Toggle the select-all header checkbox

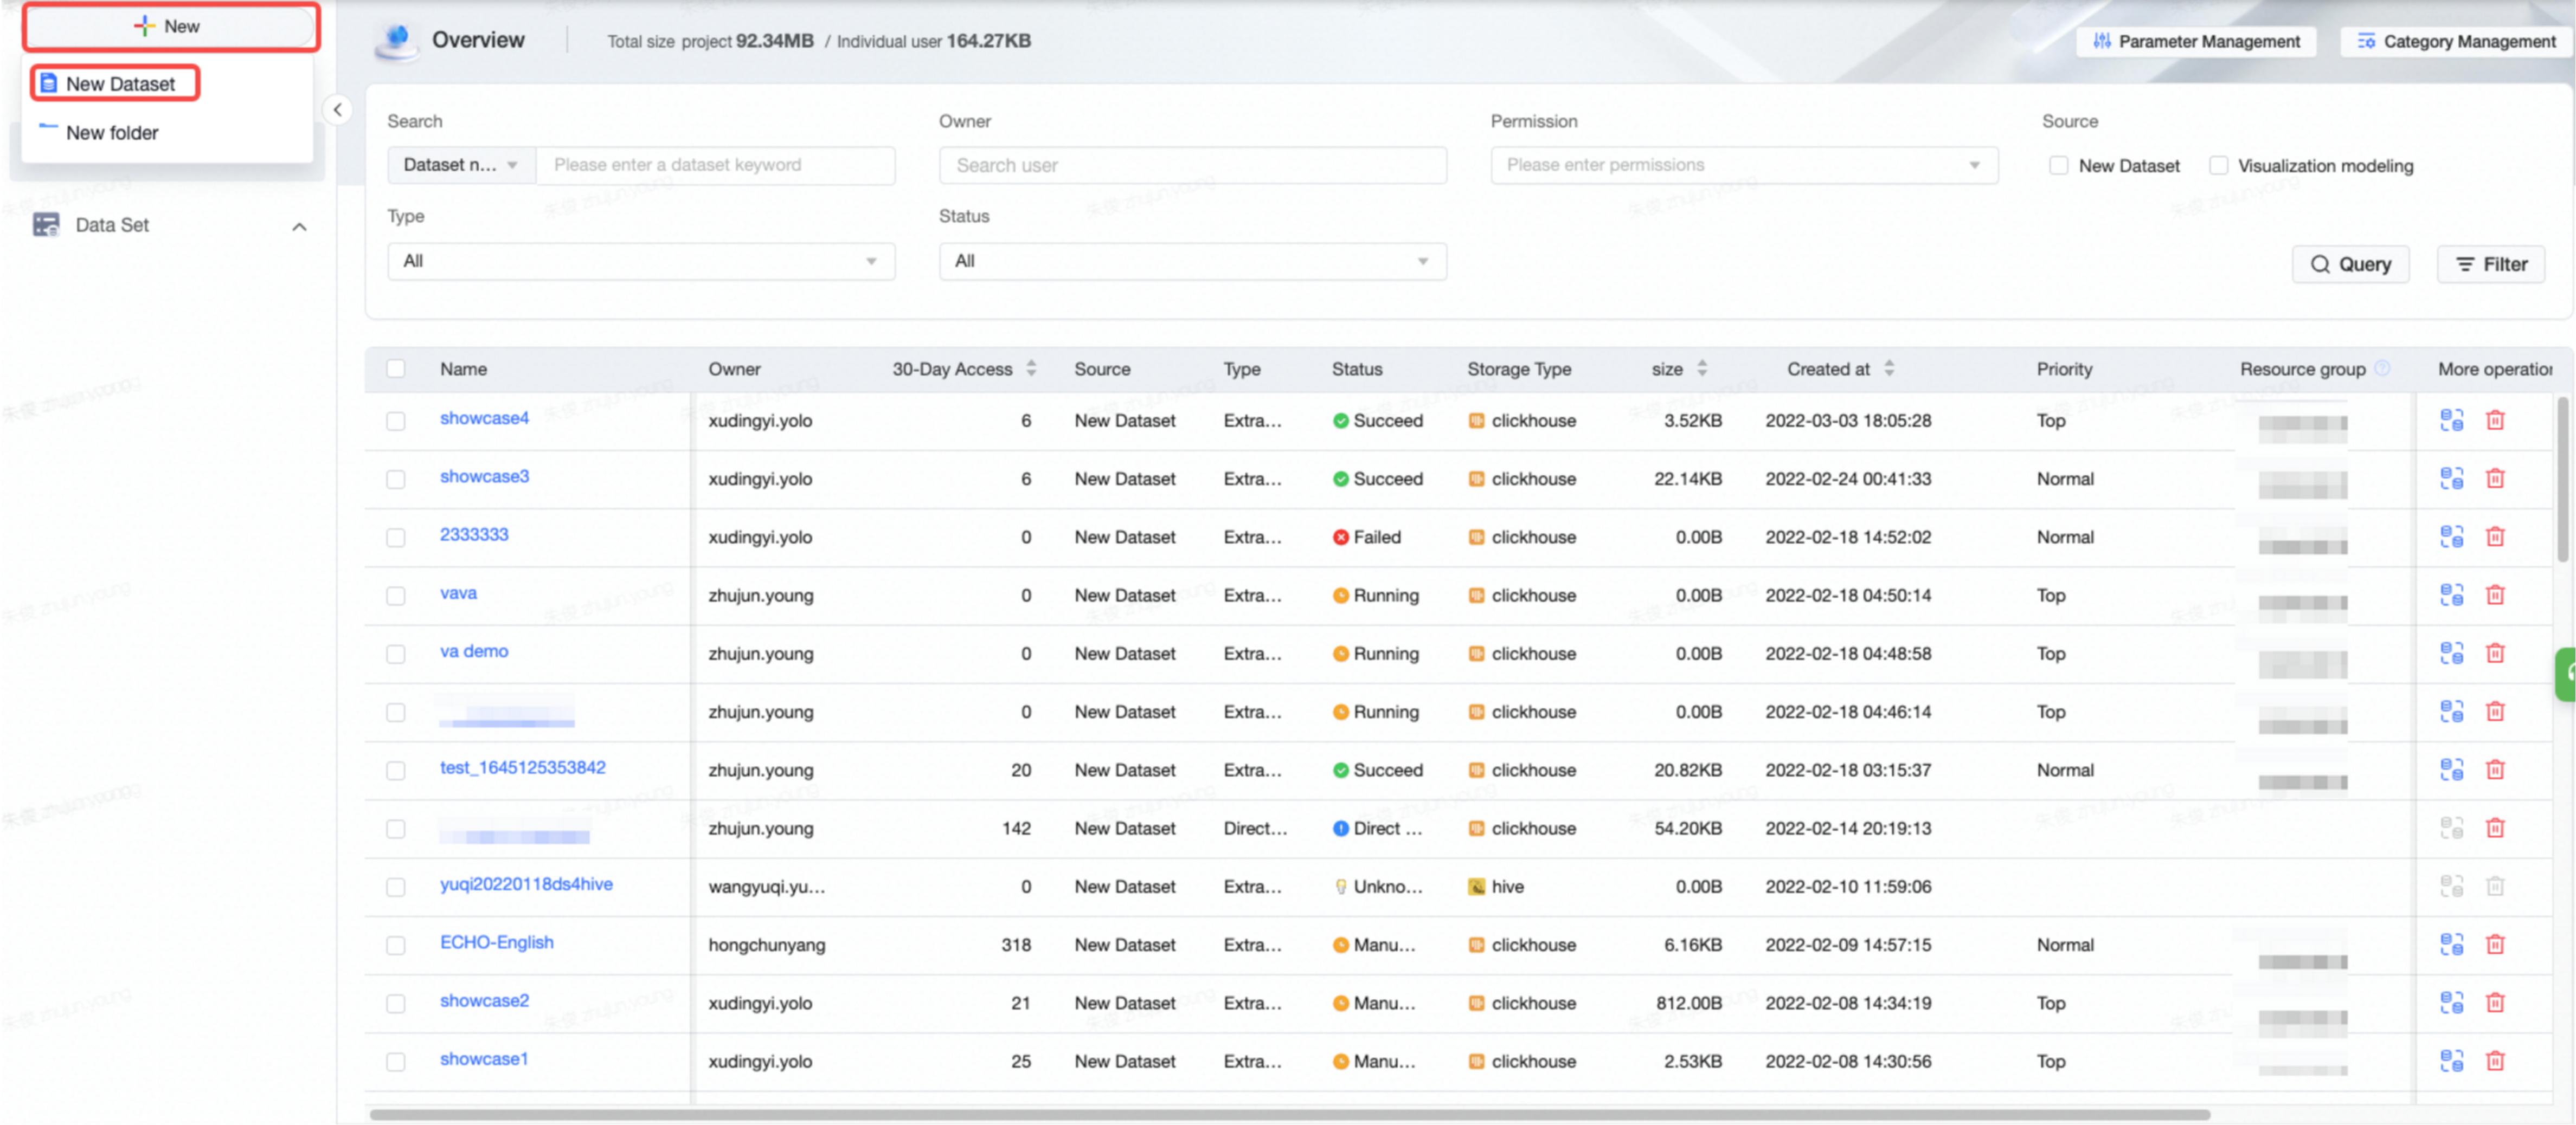click(396, 368)
